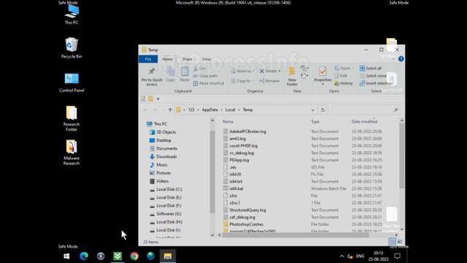Click the Delete button in ribbon
Screen dimensions: 467x263
point(270,71)
